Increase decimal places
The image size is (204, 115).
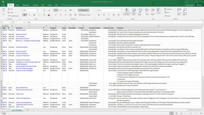[x=113, y=15]
